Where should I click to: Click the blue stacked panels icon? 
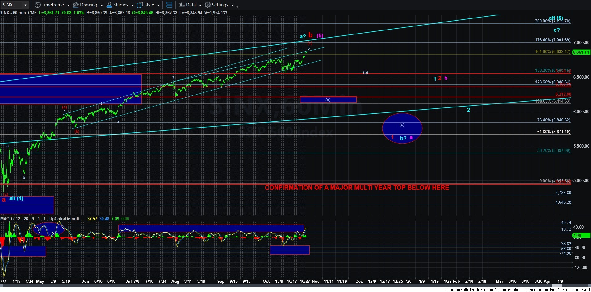tap(169, 5)
